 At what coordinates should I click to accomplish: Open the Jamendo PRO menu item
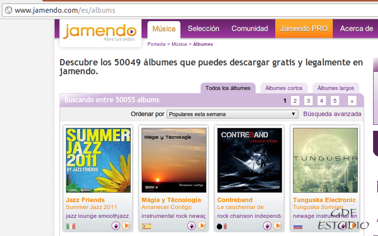coord(304,29)
